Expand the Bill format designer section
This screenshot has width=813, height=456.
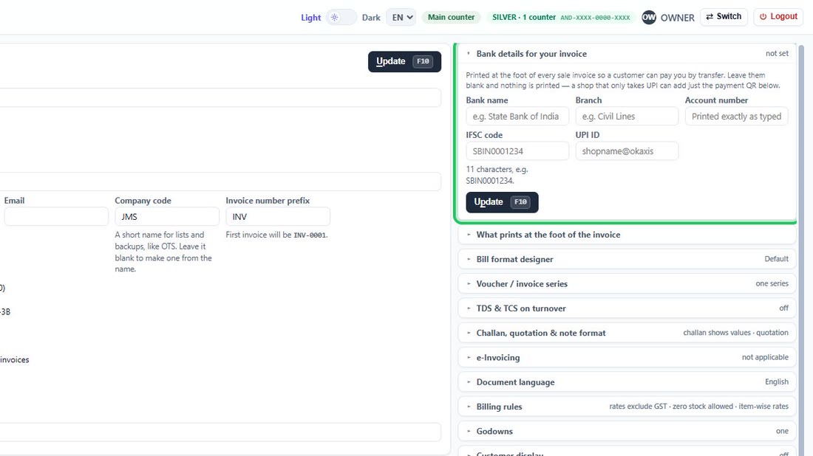pyautogui.click(x=627, y=259)
